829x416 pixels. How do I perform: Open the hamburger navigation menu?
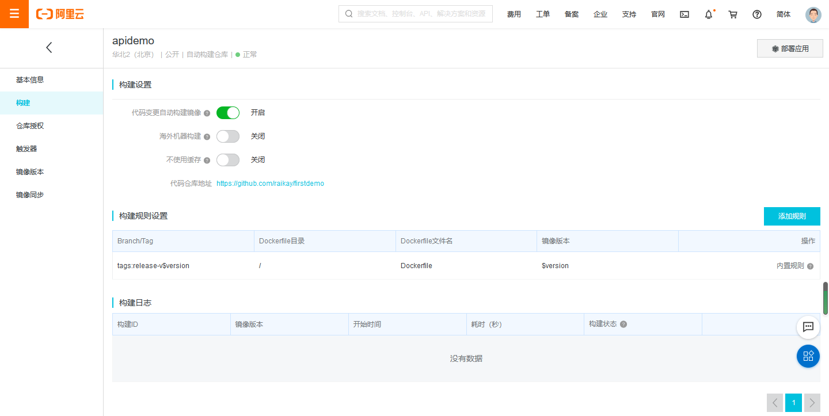click(14, 14)
